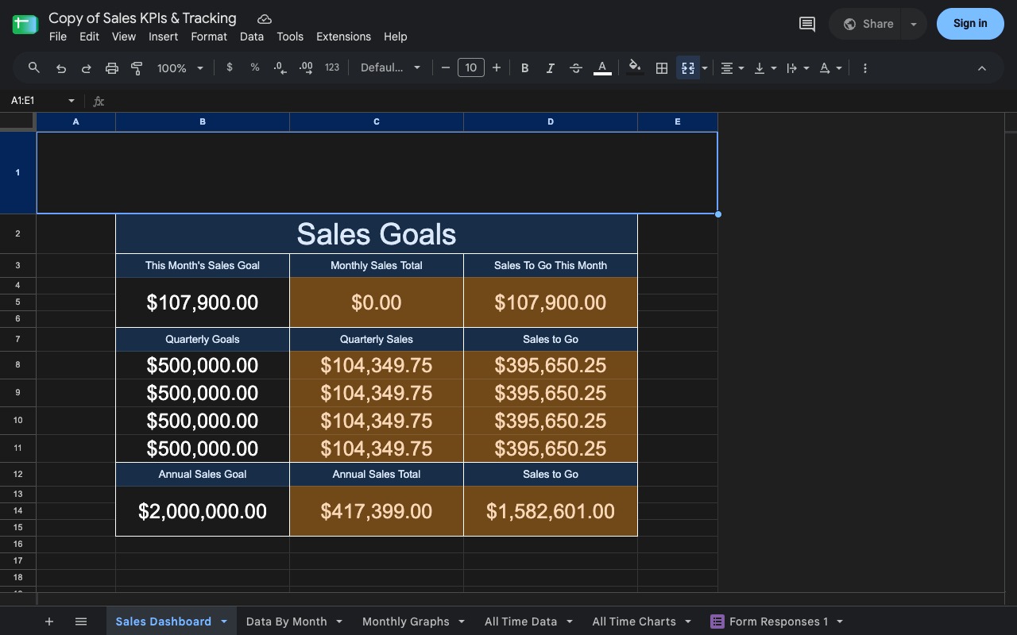Open the Google Sheets home logo
This screenshot has height=635, width=1017.
[25, 25]
